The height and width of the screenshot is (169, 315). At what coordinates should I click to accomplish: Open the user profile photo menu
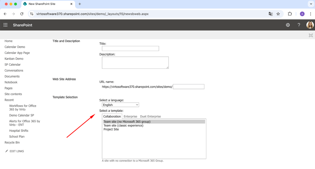310,25
